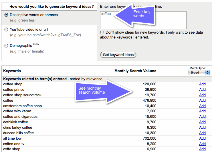This screenshot has height=152, width=212.
Task: Click the 'dethklok coffee' keyword text
Action: click(x=15, y=122)
